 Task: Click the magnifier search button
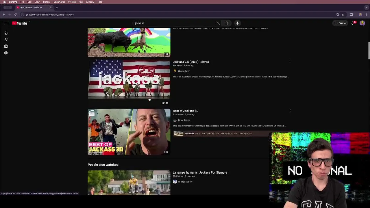(226, 23)
